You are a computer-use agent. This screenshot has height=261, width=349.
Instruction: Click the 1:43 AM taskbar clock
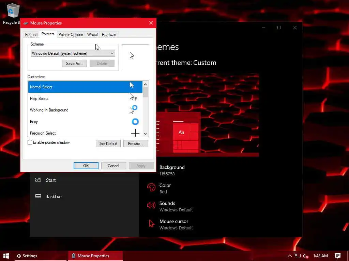pyautogui.click(x=320, y=256)
